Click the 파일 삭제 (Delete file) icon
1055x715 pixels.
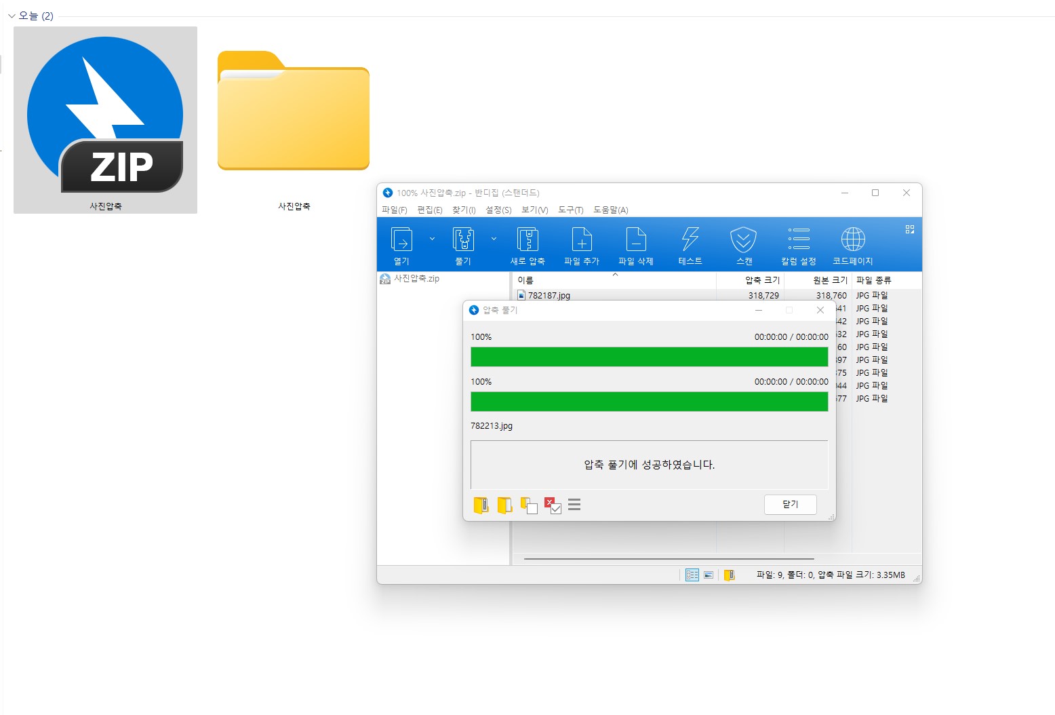[636, 239]
